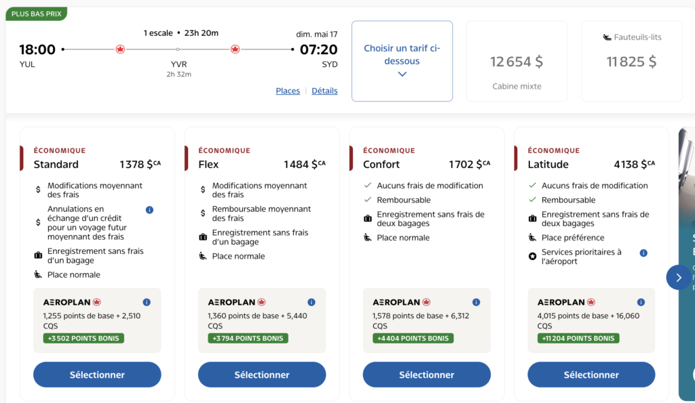Viewport: 695px width, 403px height.
Task: Click info icon beside Standard cancellation terms
Action: (149, 210)
